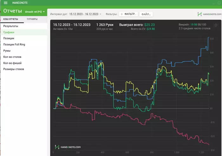222x156 pixels.
Task: Click HAND2NOTE title in top bar
Action: point(20,3)
